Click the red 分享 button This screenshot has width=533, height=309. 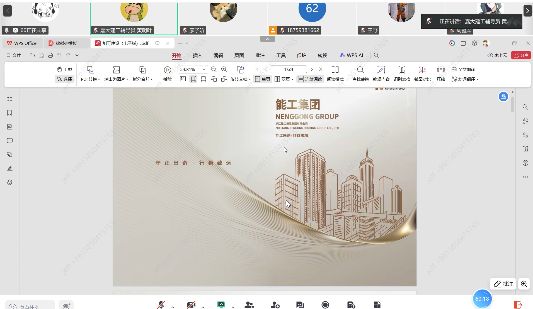coord(521,55)
